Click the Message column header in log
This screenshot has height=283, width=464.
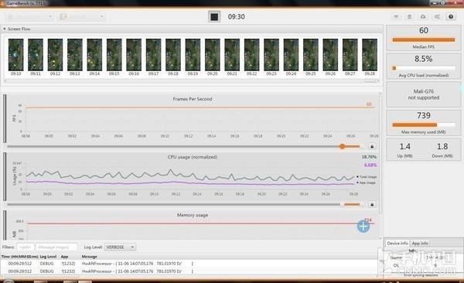[90, 257]
